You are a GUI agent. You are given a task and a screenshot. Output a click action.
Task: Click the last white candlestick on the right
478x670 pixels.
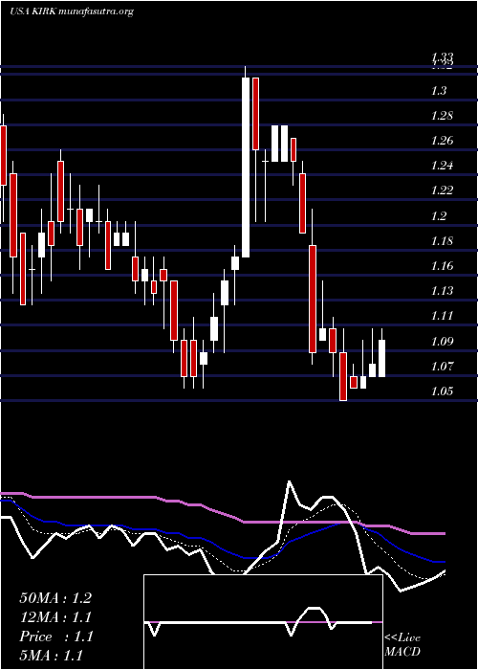click(382, 359)
